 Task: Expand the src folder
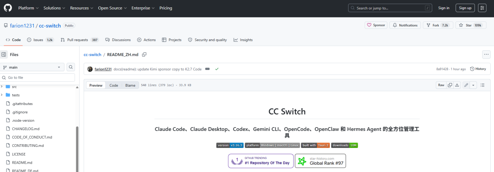coord(2,87)
